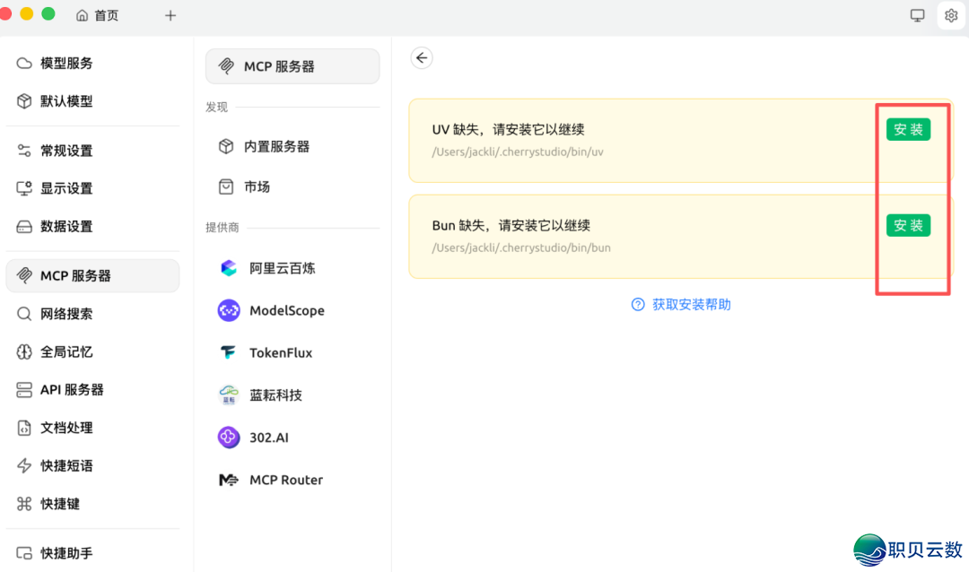The image size is (969, 572).
Task: Click the back arrow button
Action: pyautogui.click(x=422, y=58)
